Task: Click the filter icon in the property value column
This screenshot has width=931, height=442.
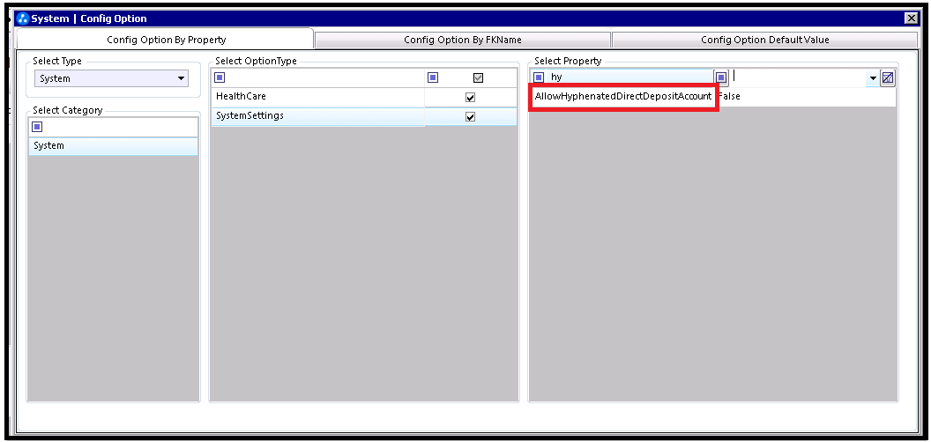Action: click(721, 77)
